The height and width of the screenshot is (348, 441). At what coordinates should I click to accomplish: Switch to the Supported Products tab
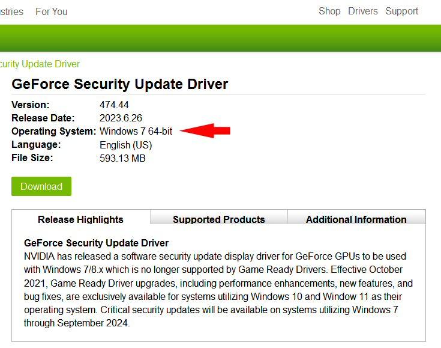point(219,219)
